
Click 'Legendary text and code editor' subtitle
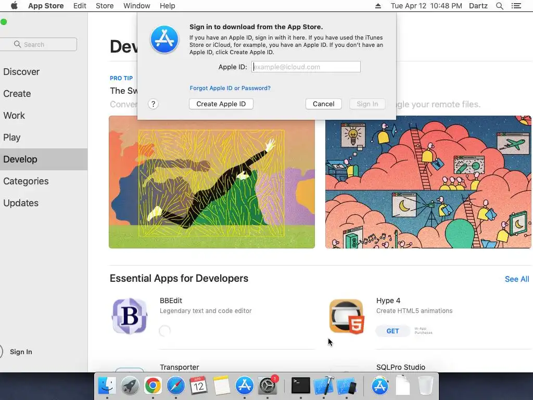tap(206, 311)
